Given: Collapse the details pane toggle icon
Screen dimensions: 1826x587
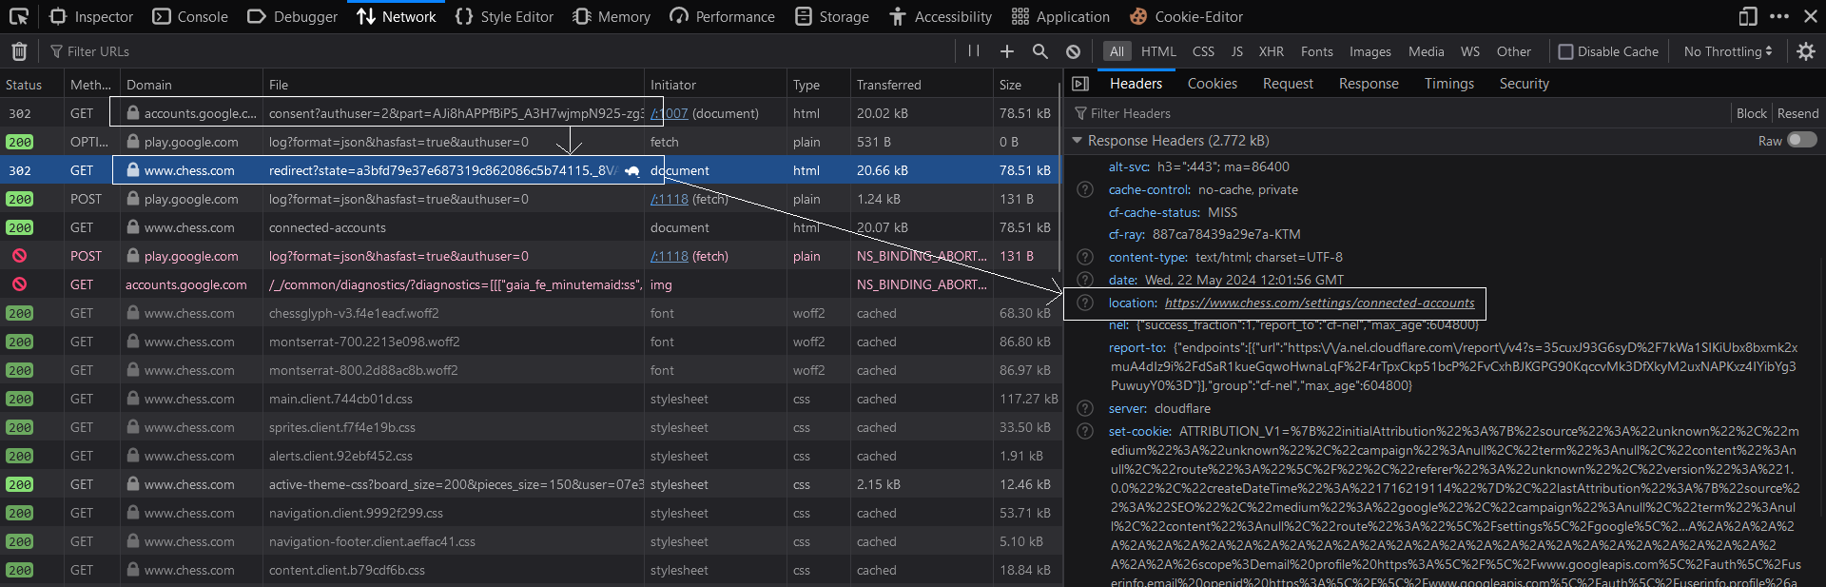Looking at the screenshot, I should 1080,84.
